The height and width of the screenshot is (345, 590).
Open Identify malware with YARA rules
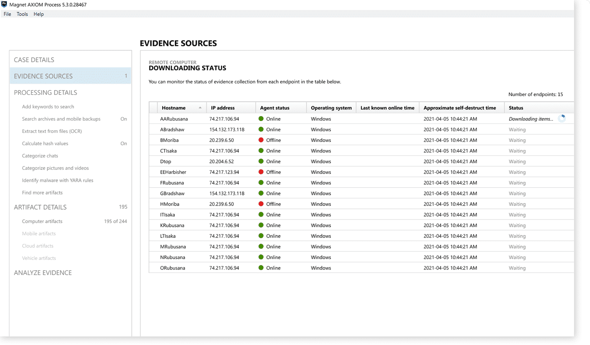pos(57,180)
